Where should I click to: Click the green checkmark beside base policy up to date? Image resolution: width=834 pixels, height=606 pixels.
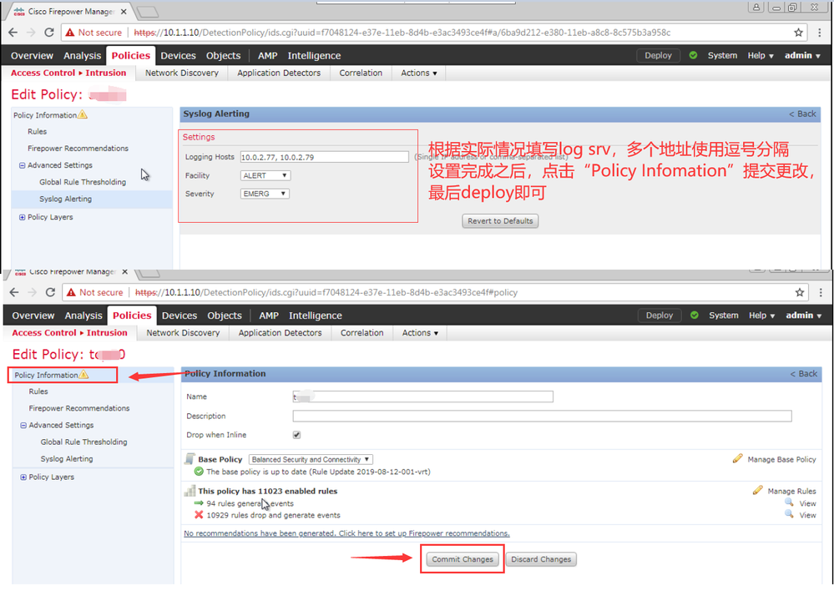199,472
